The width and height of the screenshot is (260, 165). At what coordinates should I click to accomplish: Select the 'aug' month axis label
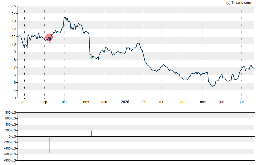click(x=24, y=102)
